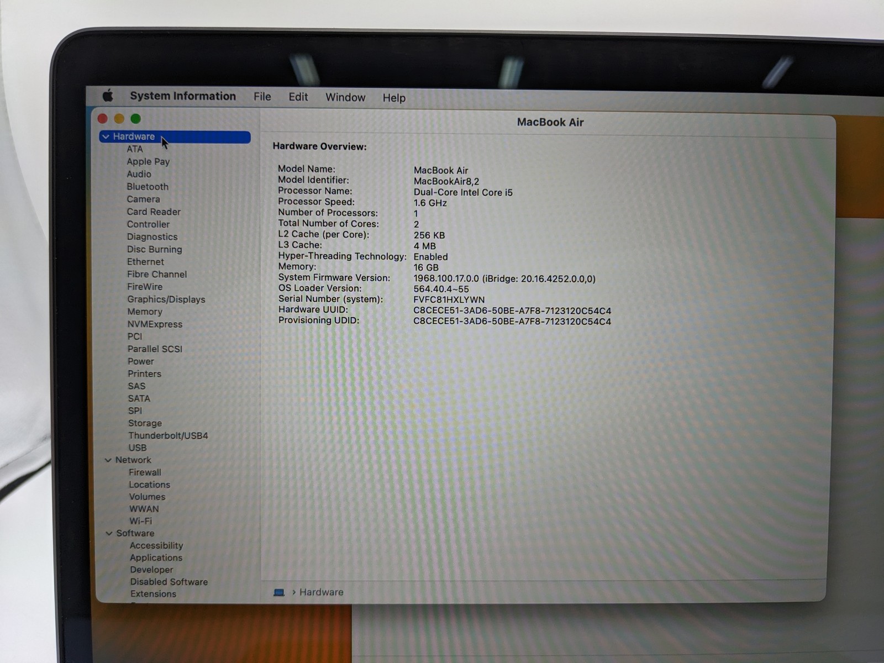Viewport: 884px width, 663px height.
Task: Zoom the window with the green button
Action: point(136,118)
